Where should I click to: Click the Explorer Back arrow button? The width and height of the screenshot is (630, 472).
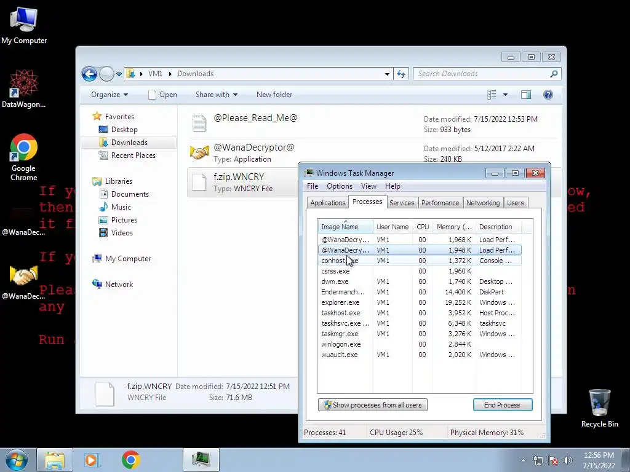[89, 74]
